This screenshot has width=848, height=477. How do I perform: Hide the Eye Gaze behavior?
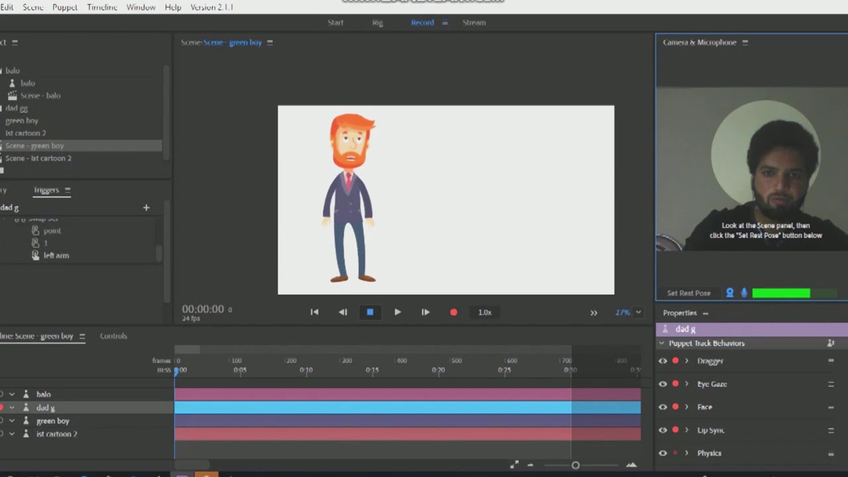(662, 384)
